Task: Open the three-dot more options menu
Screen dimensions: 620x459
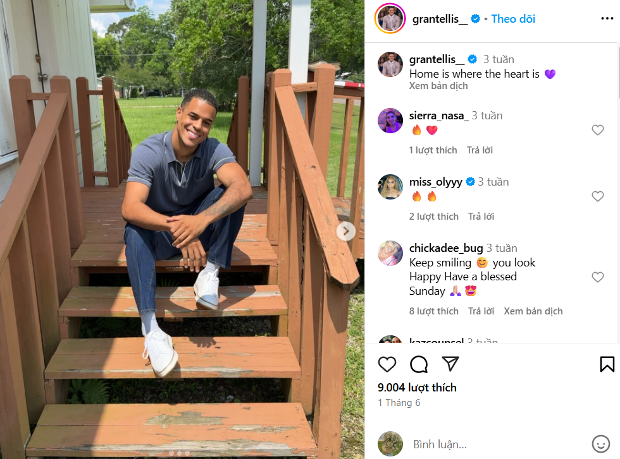Action: click(x=607, y=18)
